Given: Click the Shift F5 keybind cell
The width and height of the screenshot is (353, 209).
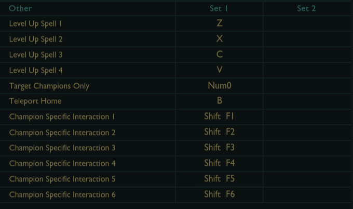Looking at the screenshot, I should pos(219,179).
